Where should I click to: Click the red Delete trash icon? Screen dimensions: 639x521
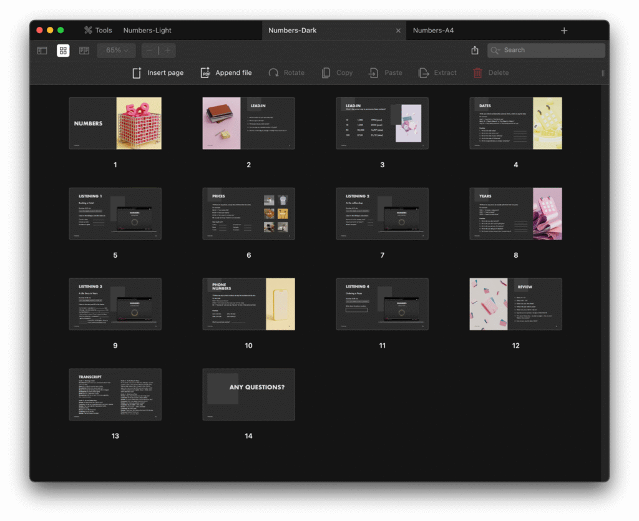477,73
